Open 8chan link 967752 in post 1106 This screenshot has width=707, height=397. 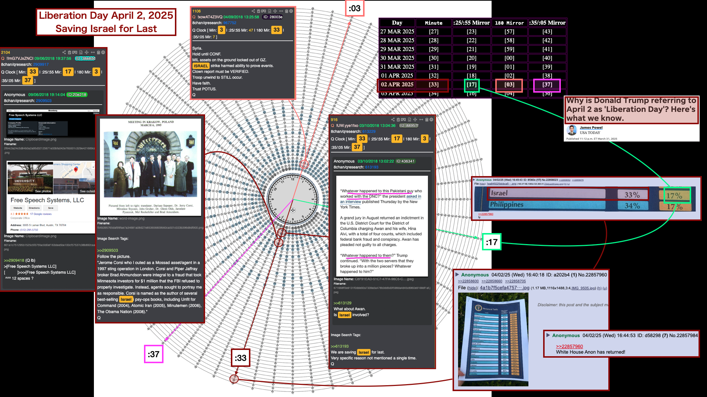point(230,23)
